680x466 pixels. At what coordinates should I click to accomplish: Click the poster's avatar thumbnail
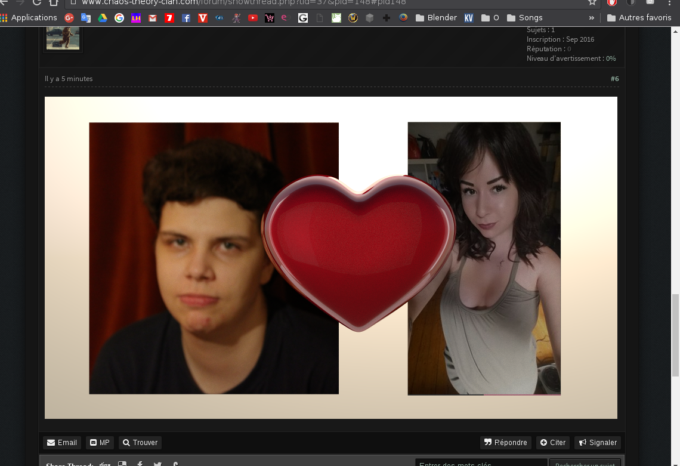(63, 38)
